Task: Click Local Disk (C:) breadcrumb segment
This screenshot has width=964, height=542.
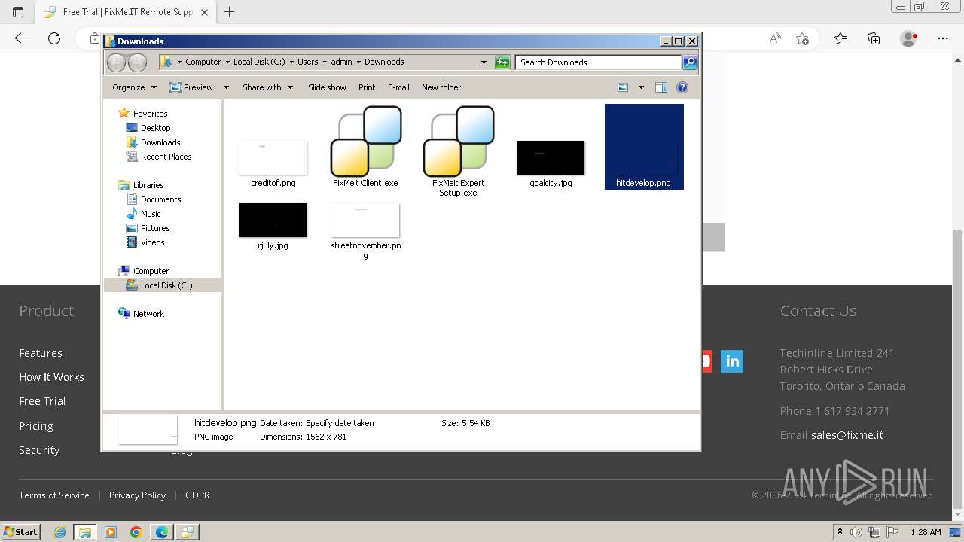Action: pos(259,62)
